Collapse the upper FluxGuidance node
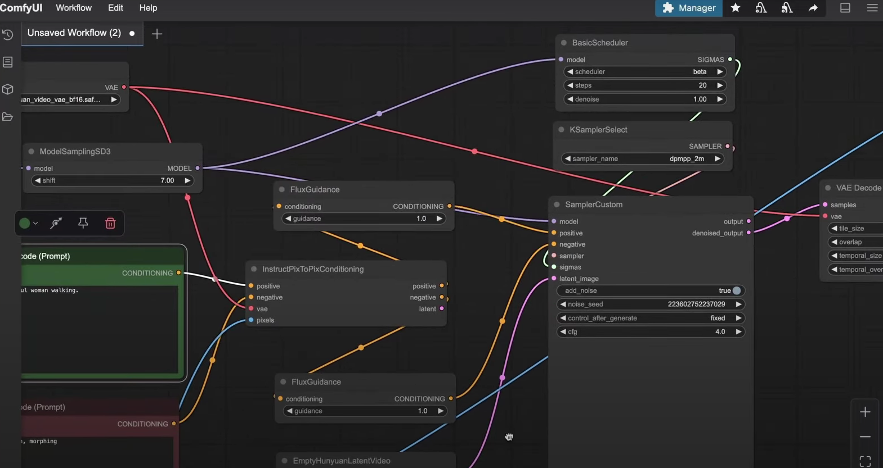This screenshot has width=883, height=468. [x=282, y=190]
